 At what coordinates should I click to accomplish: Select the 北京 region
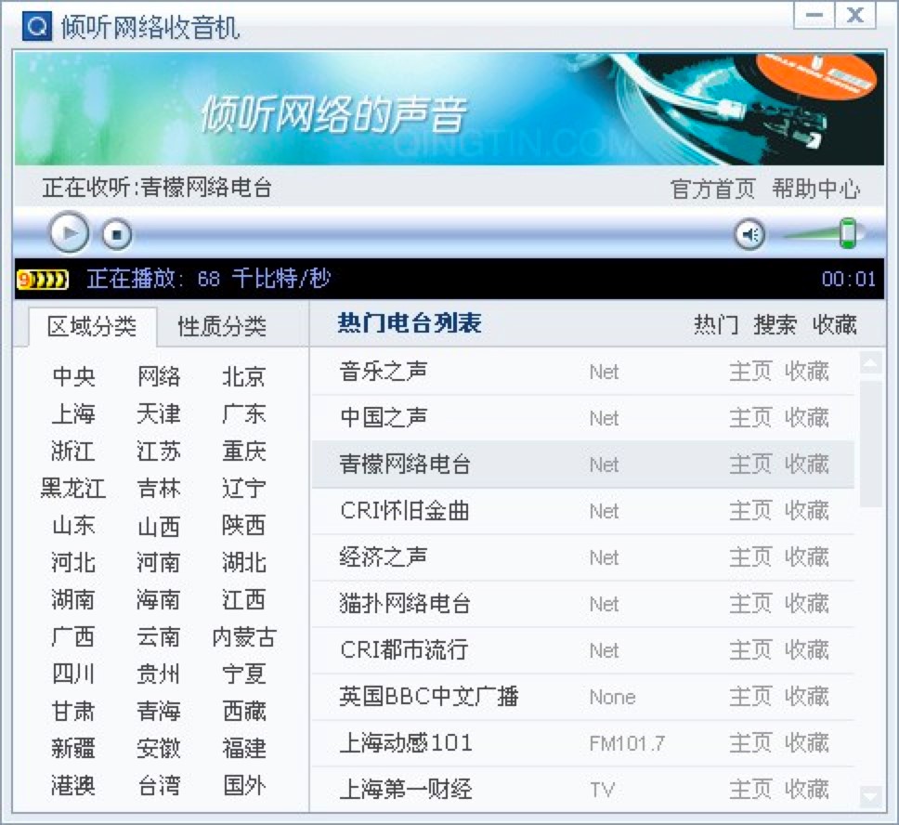pyautogui.click(x=243, y=377)
